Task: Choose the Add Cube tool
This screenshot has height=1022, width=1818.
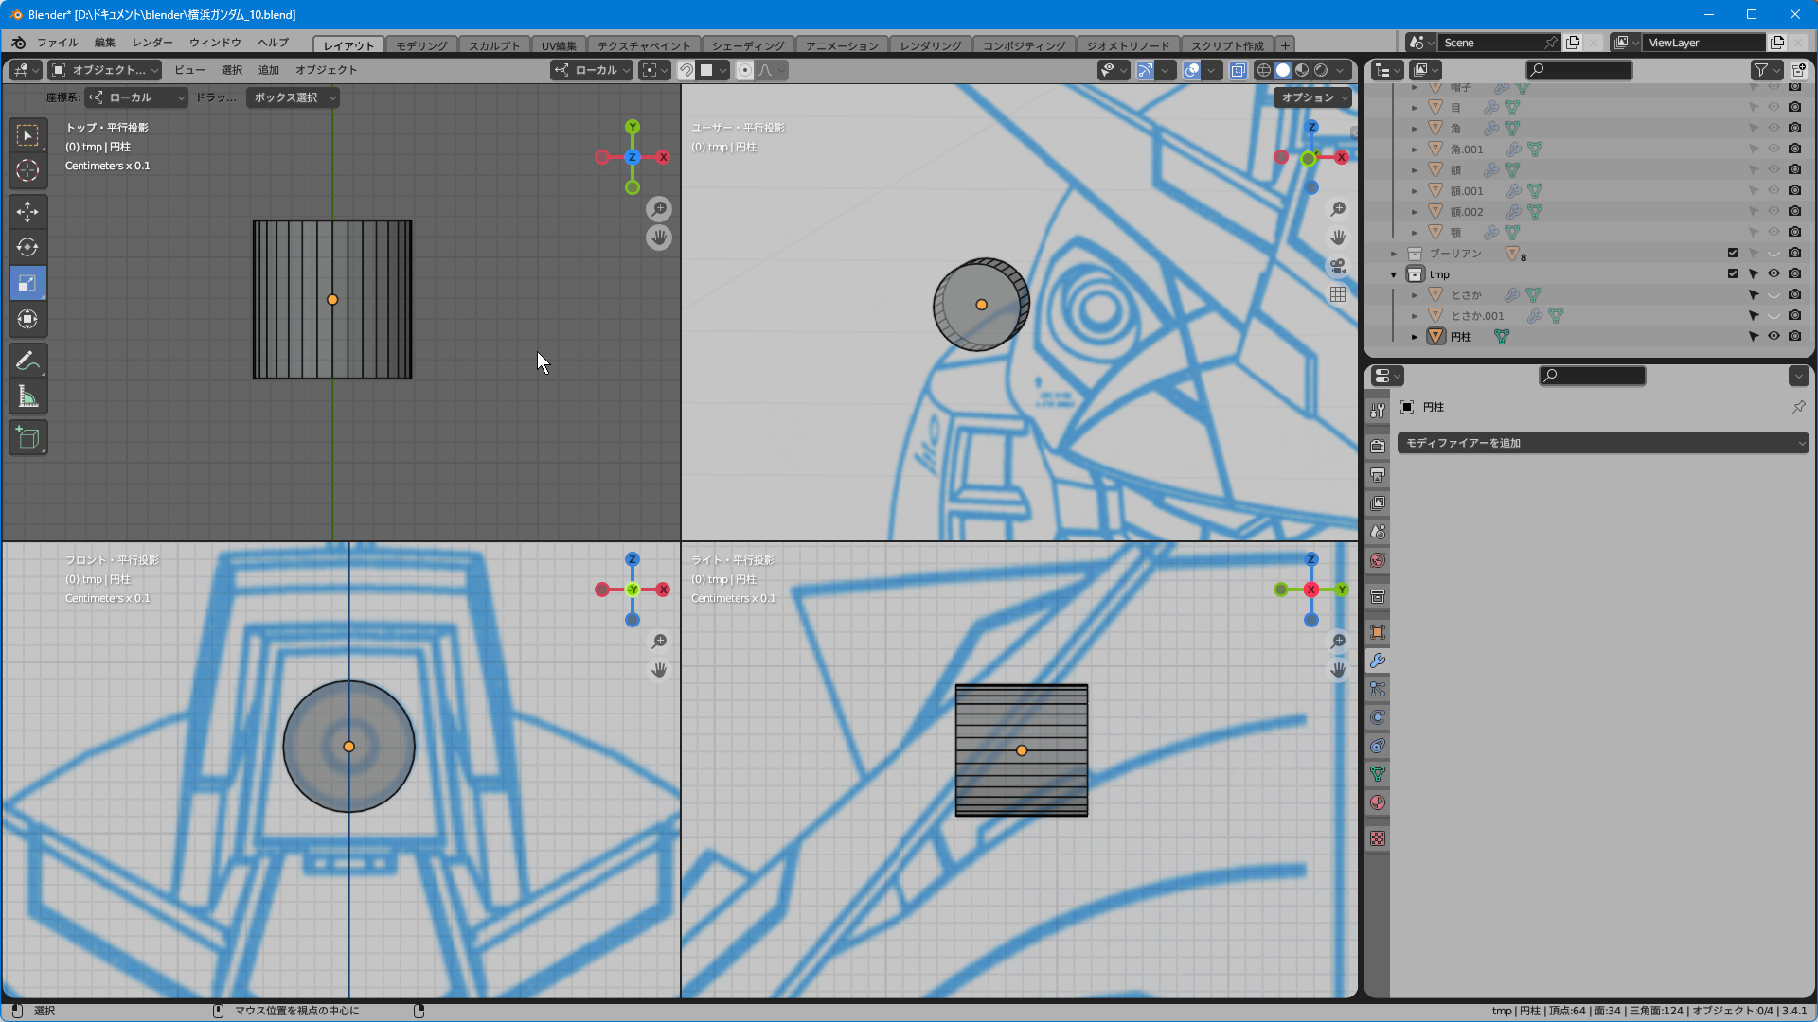Action: tap(27, 437)
